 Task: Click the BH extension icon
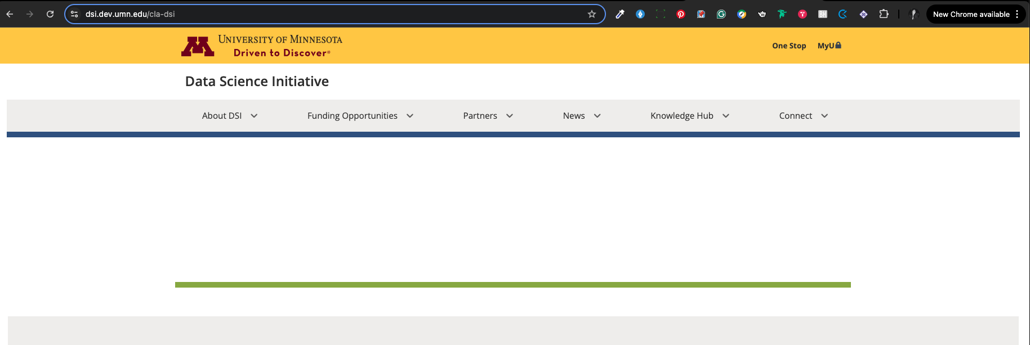point(822,14)
